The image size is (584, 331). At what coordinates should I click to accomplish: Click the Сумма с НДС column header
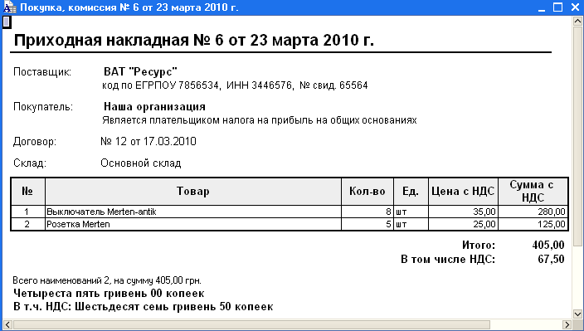[x=533, y=191]
